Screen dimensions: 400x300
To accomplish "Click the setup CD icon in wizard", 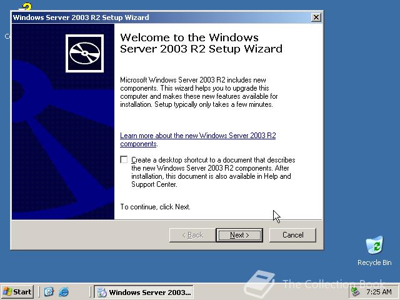I will point(85,53).
